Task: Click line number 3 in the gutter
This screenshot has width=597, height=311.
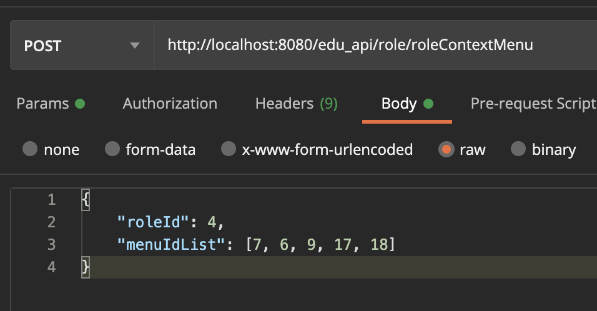Action: (51, 245)
